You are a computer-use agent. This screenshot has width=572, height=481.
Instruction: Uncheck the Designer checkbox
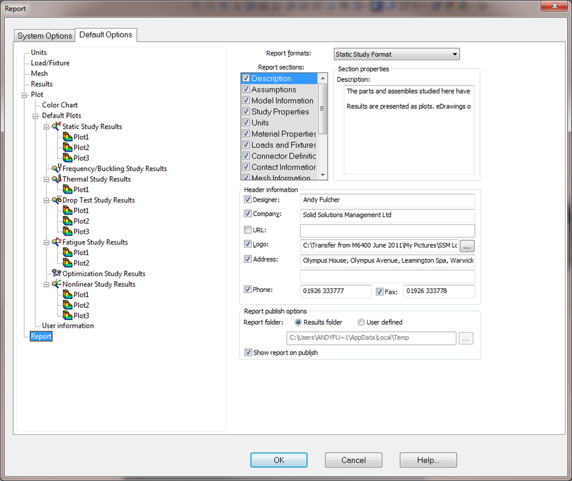point(248,200)
